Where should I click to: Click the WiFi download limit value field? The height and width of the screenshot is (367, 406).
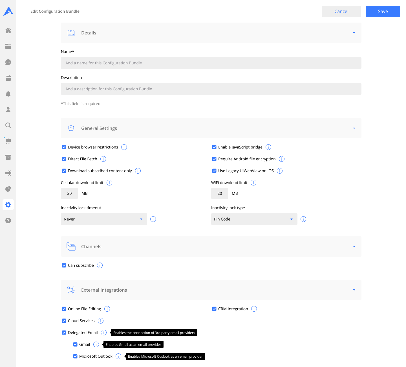point(220,193)
